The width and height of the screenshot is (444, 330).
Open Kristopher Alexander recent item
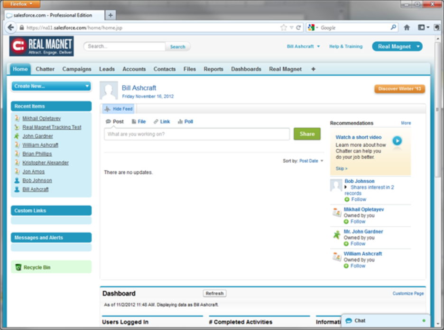(x=46, y=162)
